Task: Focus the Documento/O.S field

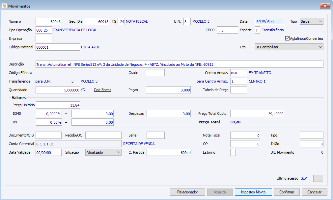Action: click(x=49, y=135)
